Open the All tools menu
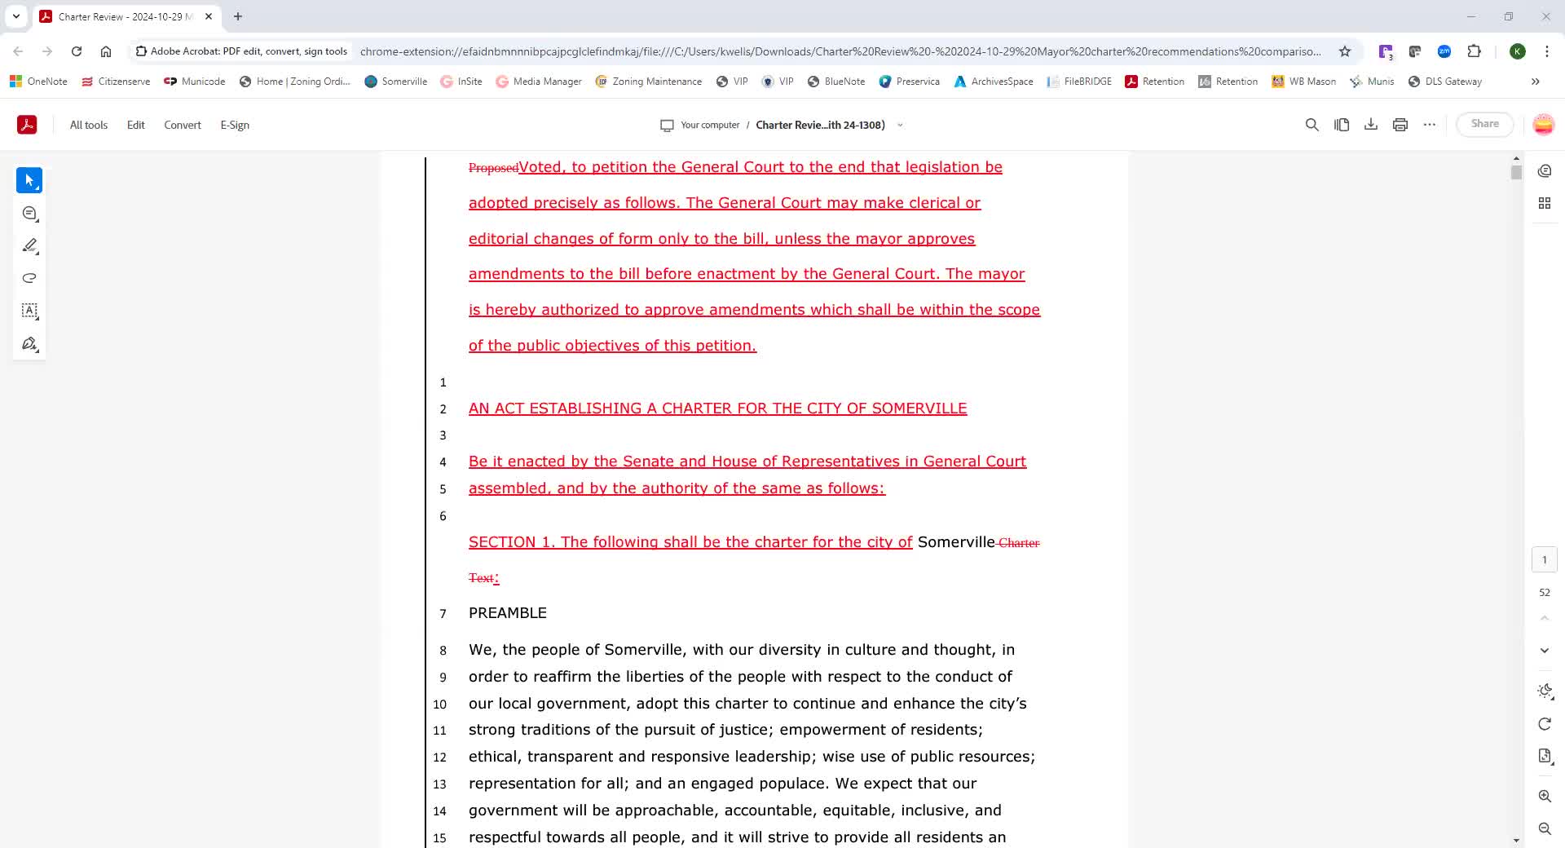 pyautogui.click(x=89, y=125)
